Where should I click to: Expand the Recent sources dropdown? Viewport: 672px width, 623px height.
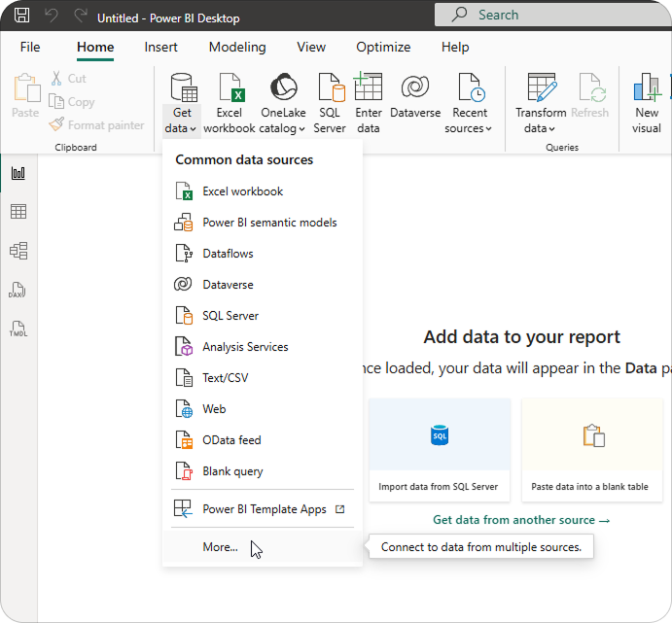click(470, 127)
